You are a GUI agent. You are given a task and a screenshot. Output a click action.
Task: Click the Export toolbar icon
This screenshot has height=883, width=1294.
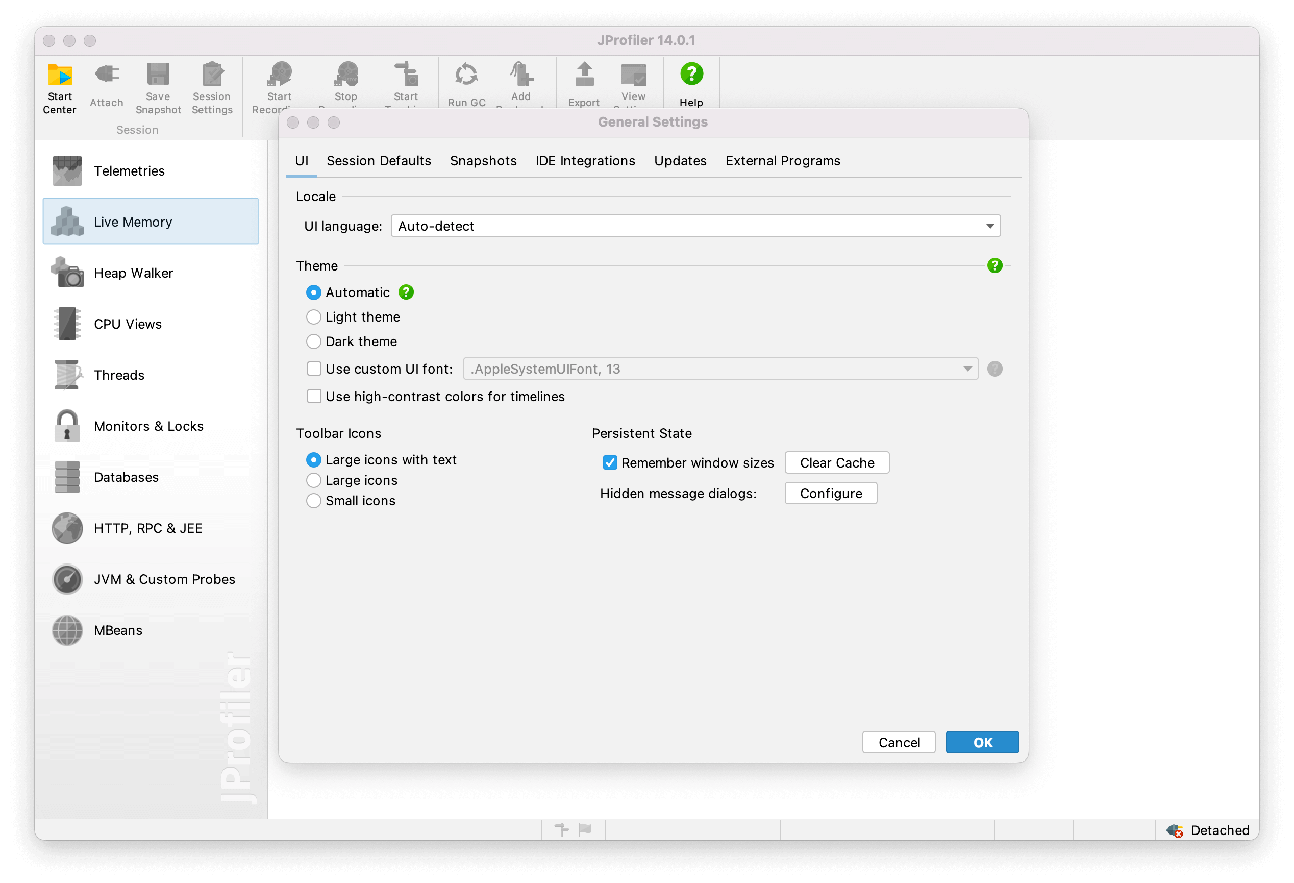pos(584,84)
